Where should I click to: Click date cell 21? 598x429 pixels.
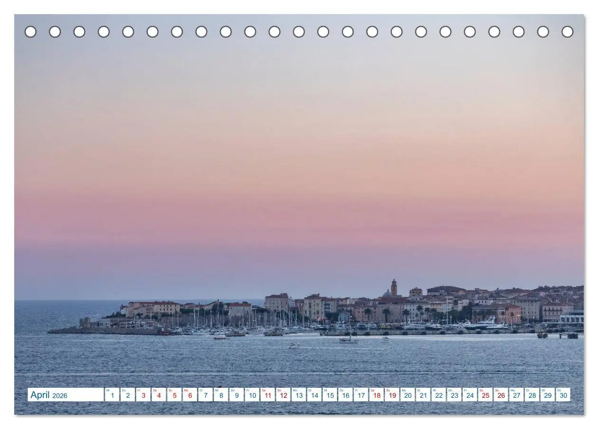pos(423,395)
